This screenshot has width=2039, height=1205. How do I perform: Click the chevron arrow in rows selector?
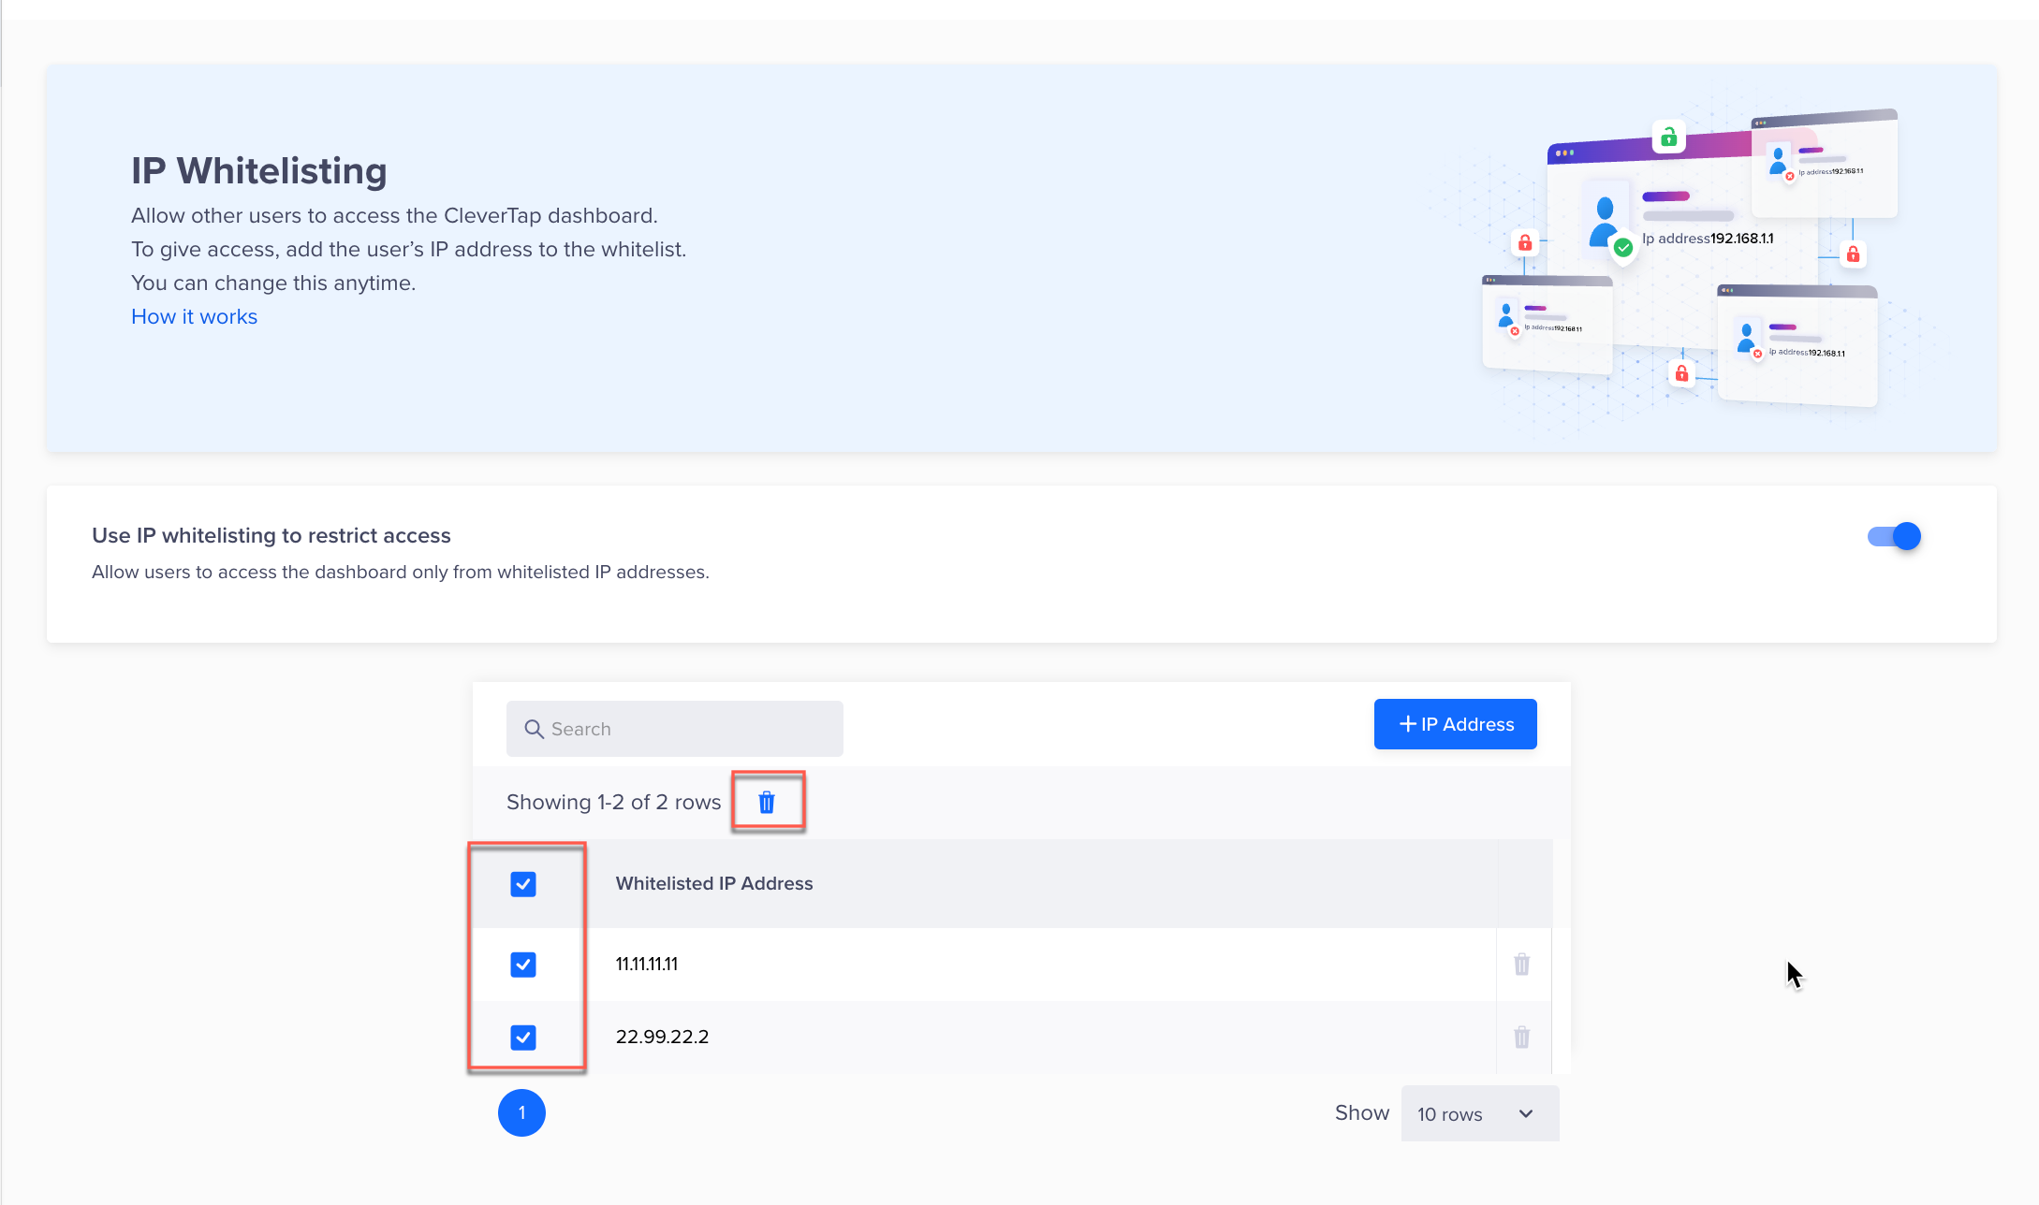(1526, 1113)
